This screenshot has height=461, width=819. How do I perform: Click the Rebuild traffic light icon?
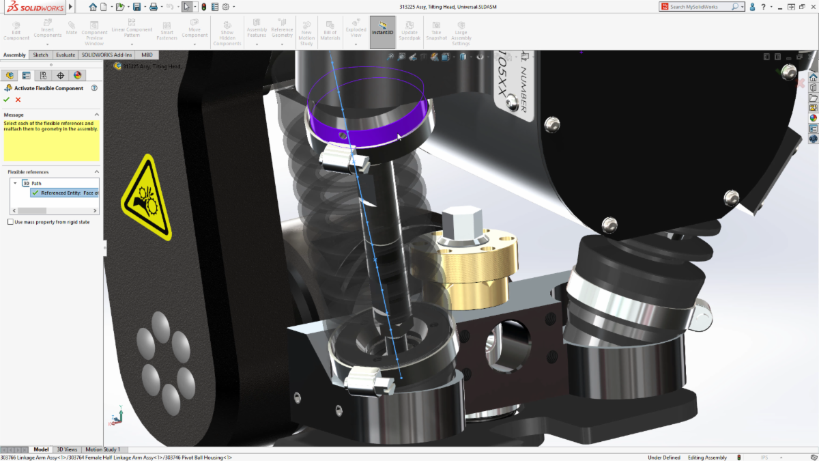coord(203,7)
